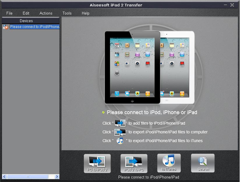The image size is (240, 182).
Task: Open the Help menu
Action: click(85, 13)
